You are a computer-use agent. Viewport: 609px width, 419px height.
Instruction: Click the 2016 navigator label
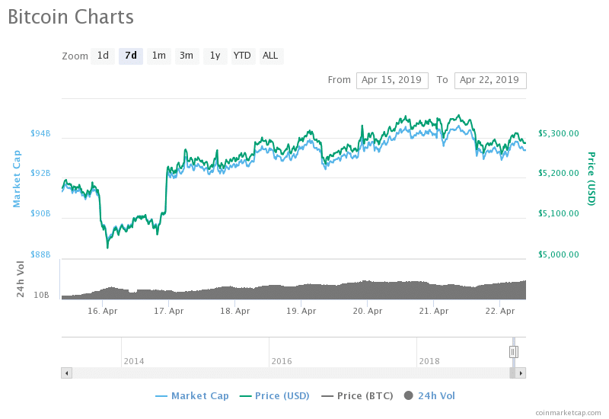pyautogui.click(x=282, y=361)
